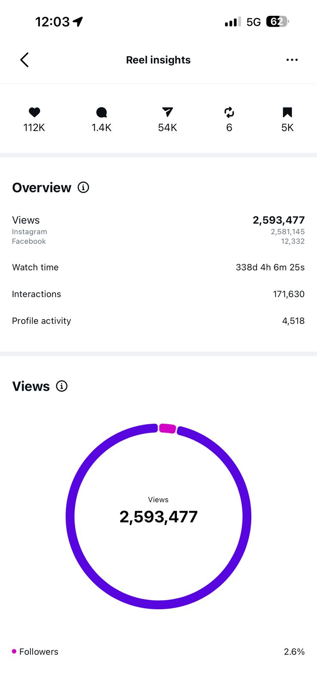Open the three-dot more options menu
The width and height of the screenshot is (317, 687).
(x=292, y=60)
